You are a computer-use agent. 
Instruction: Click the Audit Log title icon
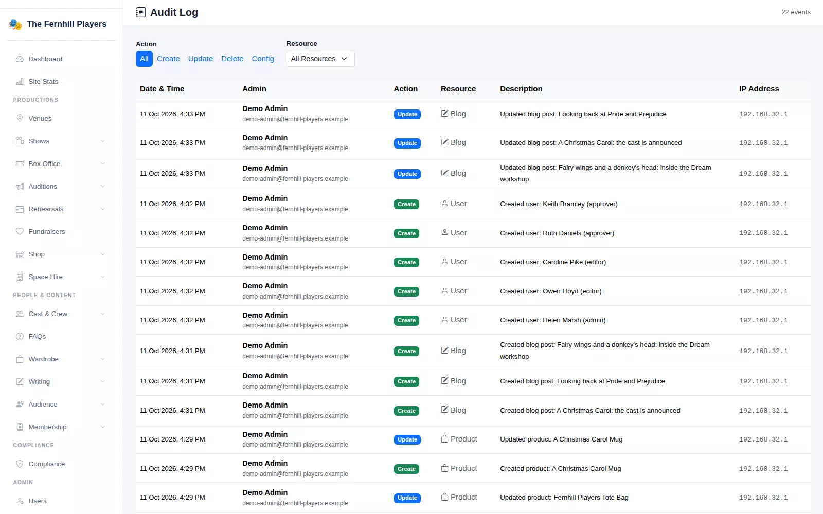140,12
